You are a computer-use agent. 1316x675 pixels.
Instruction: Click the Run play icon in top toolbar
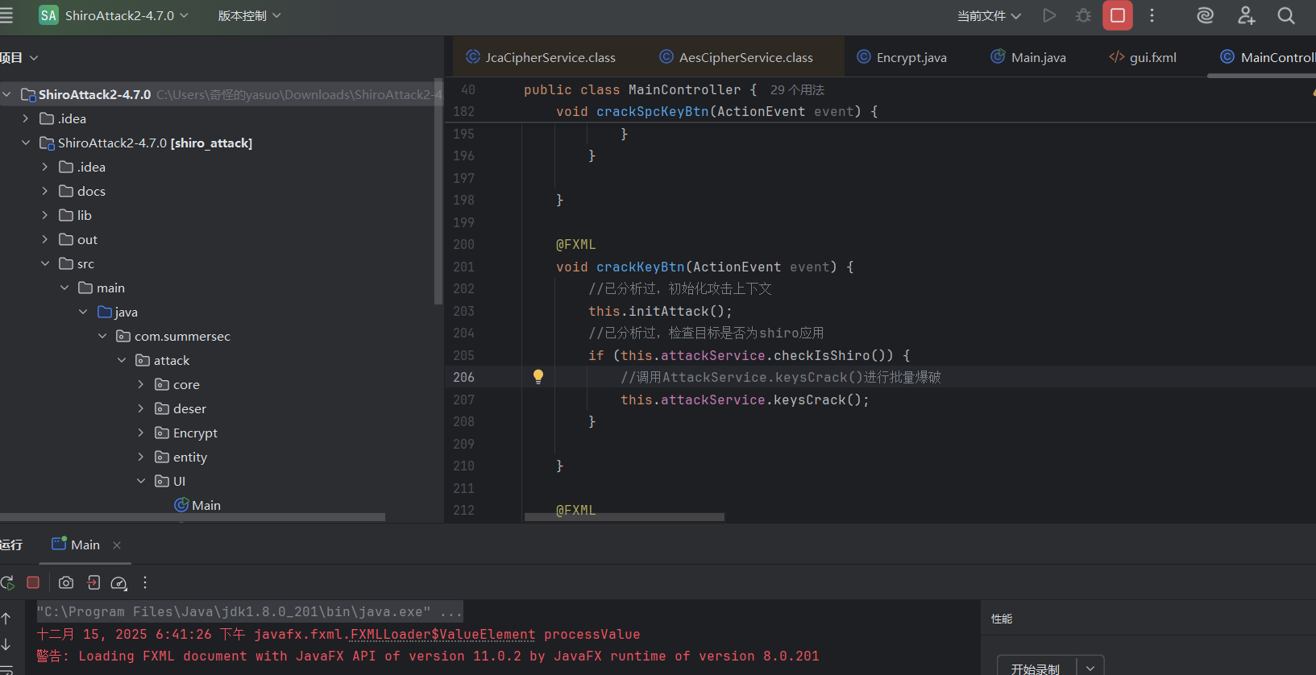click(x=1048, y=15)
